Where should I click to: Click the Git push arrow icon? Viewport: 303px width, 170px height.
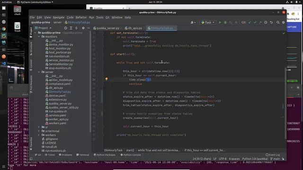[x=260, y=22]
